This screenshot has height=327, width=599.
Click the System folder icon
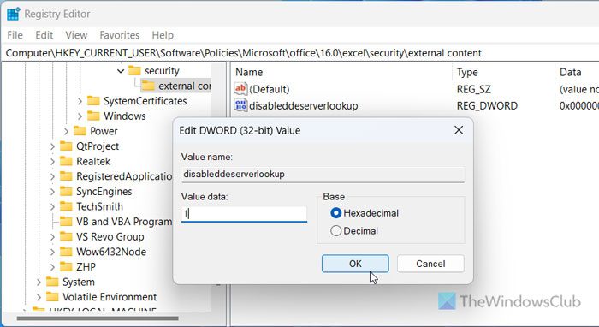pyautogui.click(x=52, y=282)
